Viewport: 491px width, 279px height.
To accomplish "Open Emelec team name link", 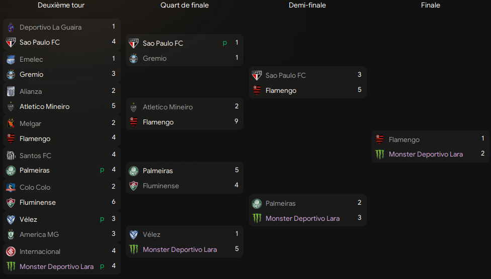I will point(31,59).
